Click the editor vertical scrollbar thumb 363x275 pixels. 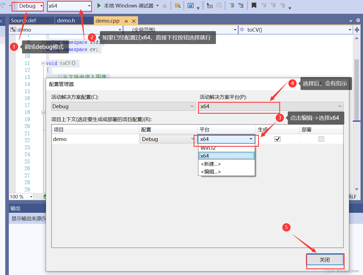[x=357, y=89]
